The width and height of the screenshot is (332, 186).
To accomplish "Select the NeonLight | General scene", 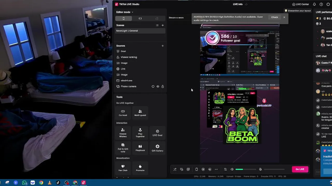I will click(140, 31).
